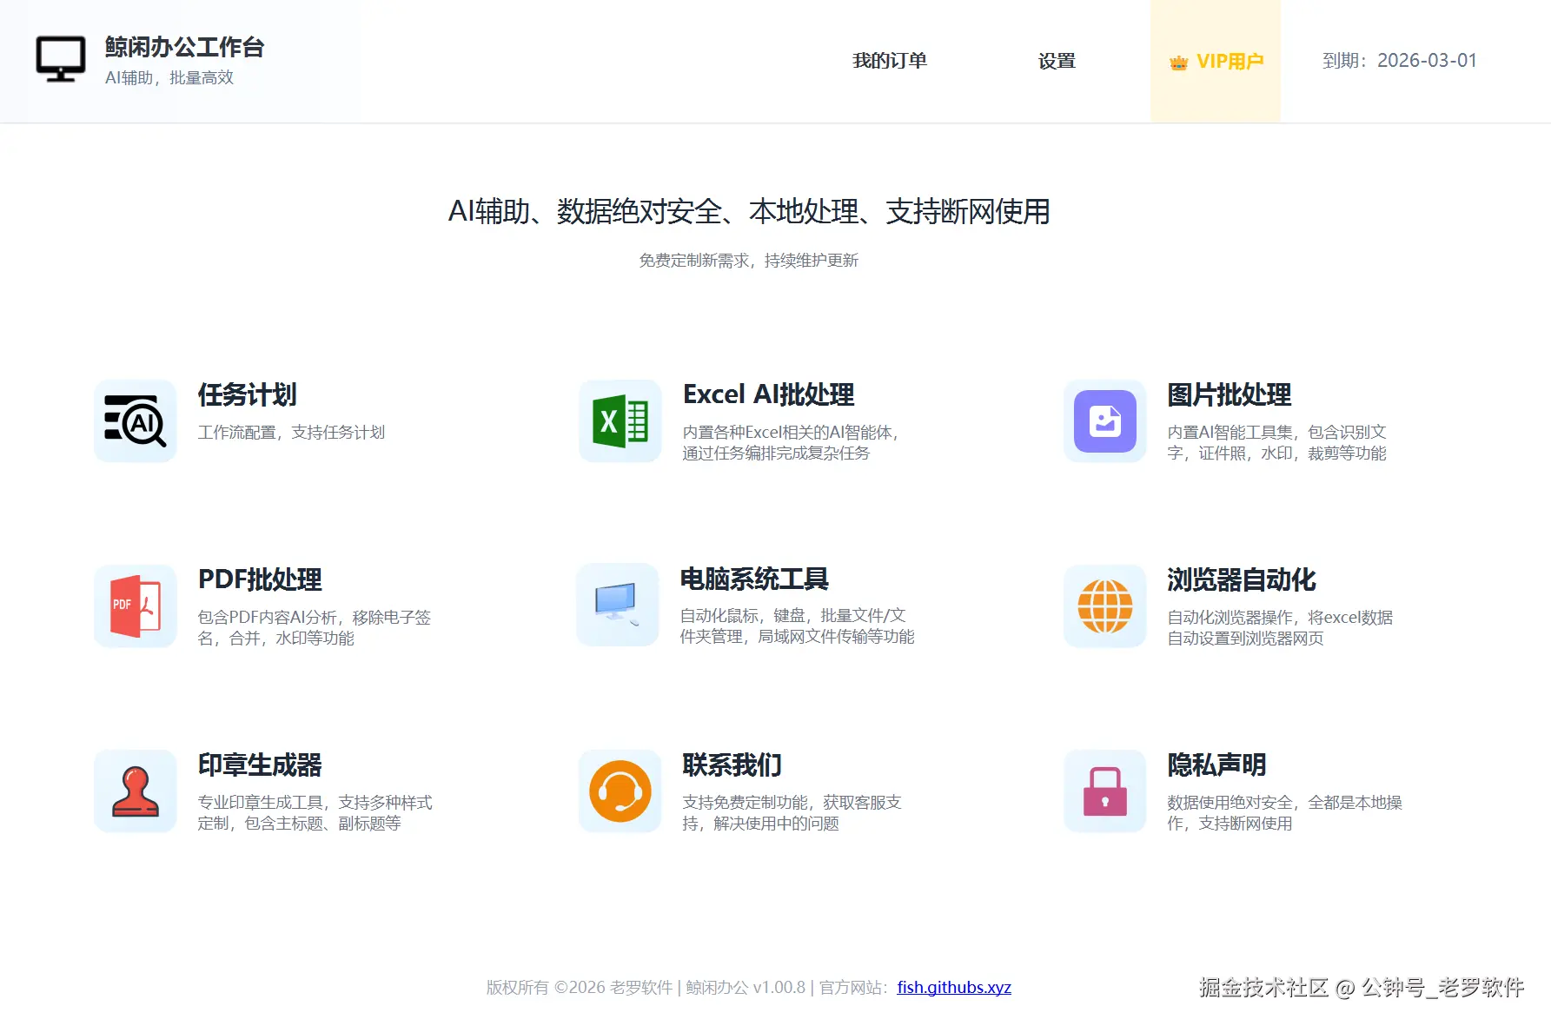Choose the 电脑系统工具 title
The image size is (1551, 1026).
pos(754,579)
